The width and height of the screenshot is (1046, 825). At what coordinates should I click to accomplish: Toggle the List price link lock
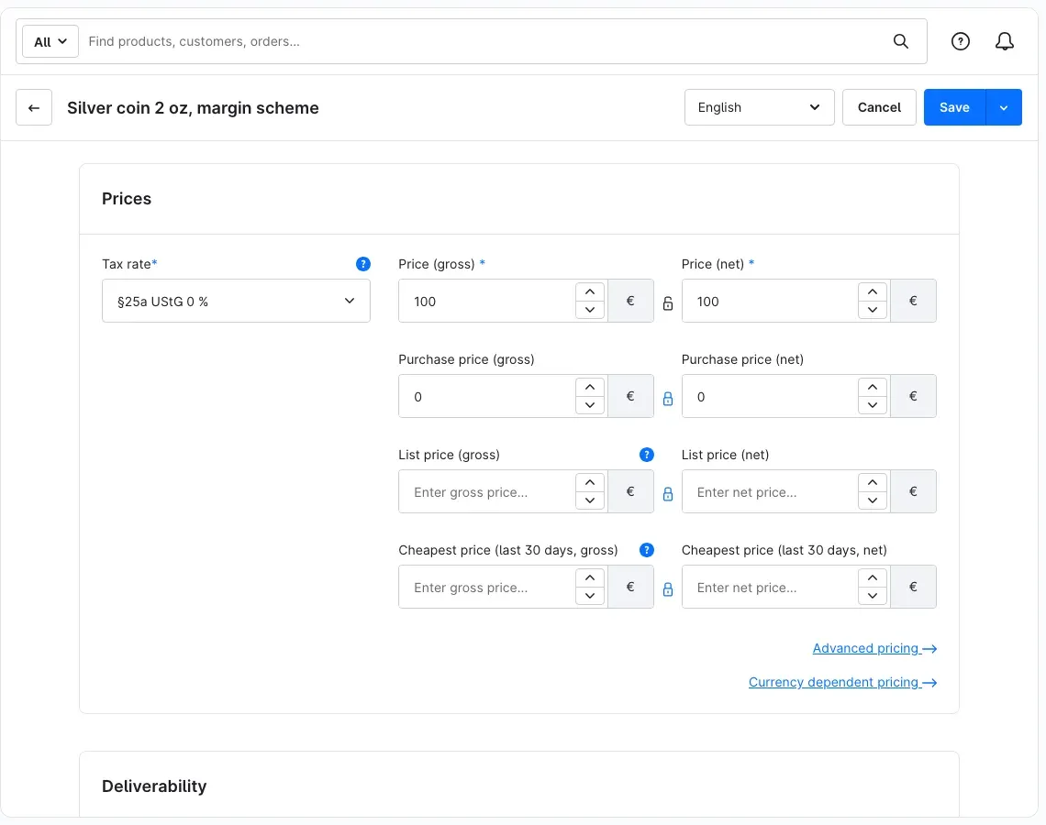[x=668, y=494]
